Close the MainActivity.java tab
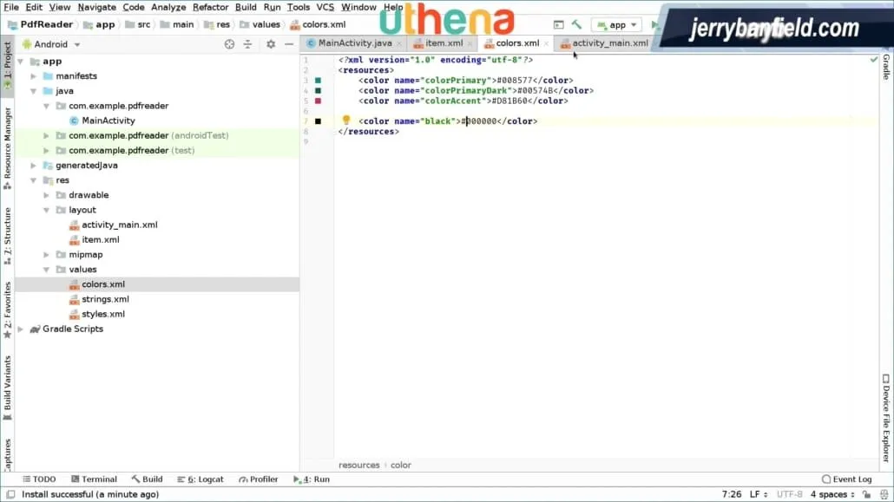 pos(399,43)
